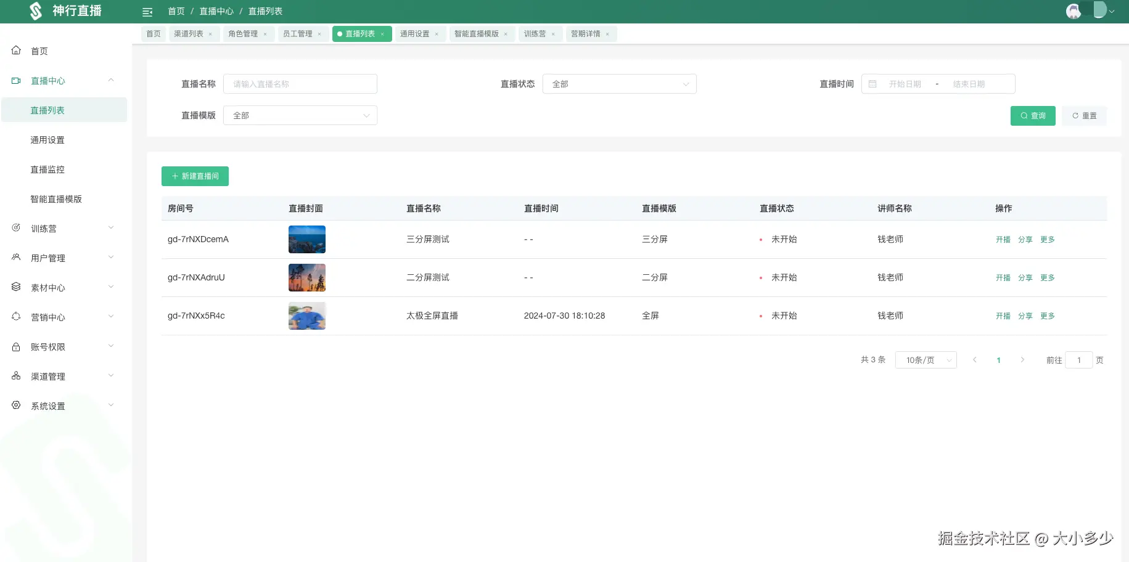Expand the 账号权限 sidebar menu
This screenshot has height=562, width=1129.
coord(111,346)
